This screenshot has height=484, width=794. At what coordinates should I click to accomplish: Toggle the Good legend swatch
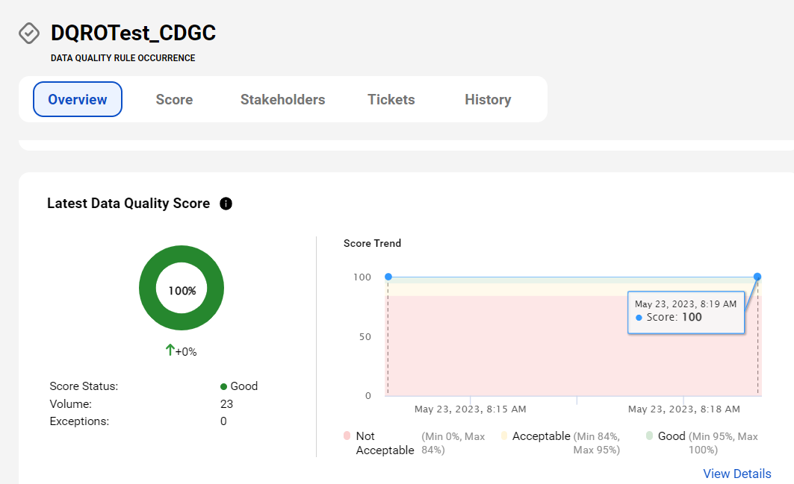point(649,436)
